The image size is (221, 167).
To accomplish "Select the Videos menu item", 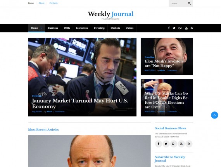I will (x=129, y=28).
